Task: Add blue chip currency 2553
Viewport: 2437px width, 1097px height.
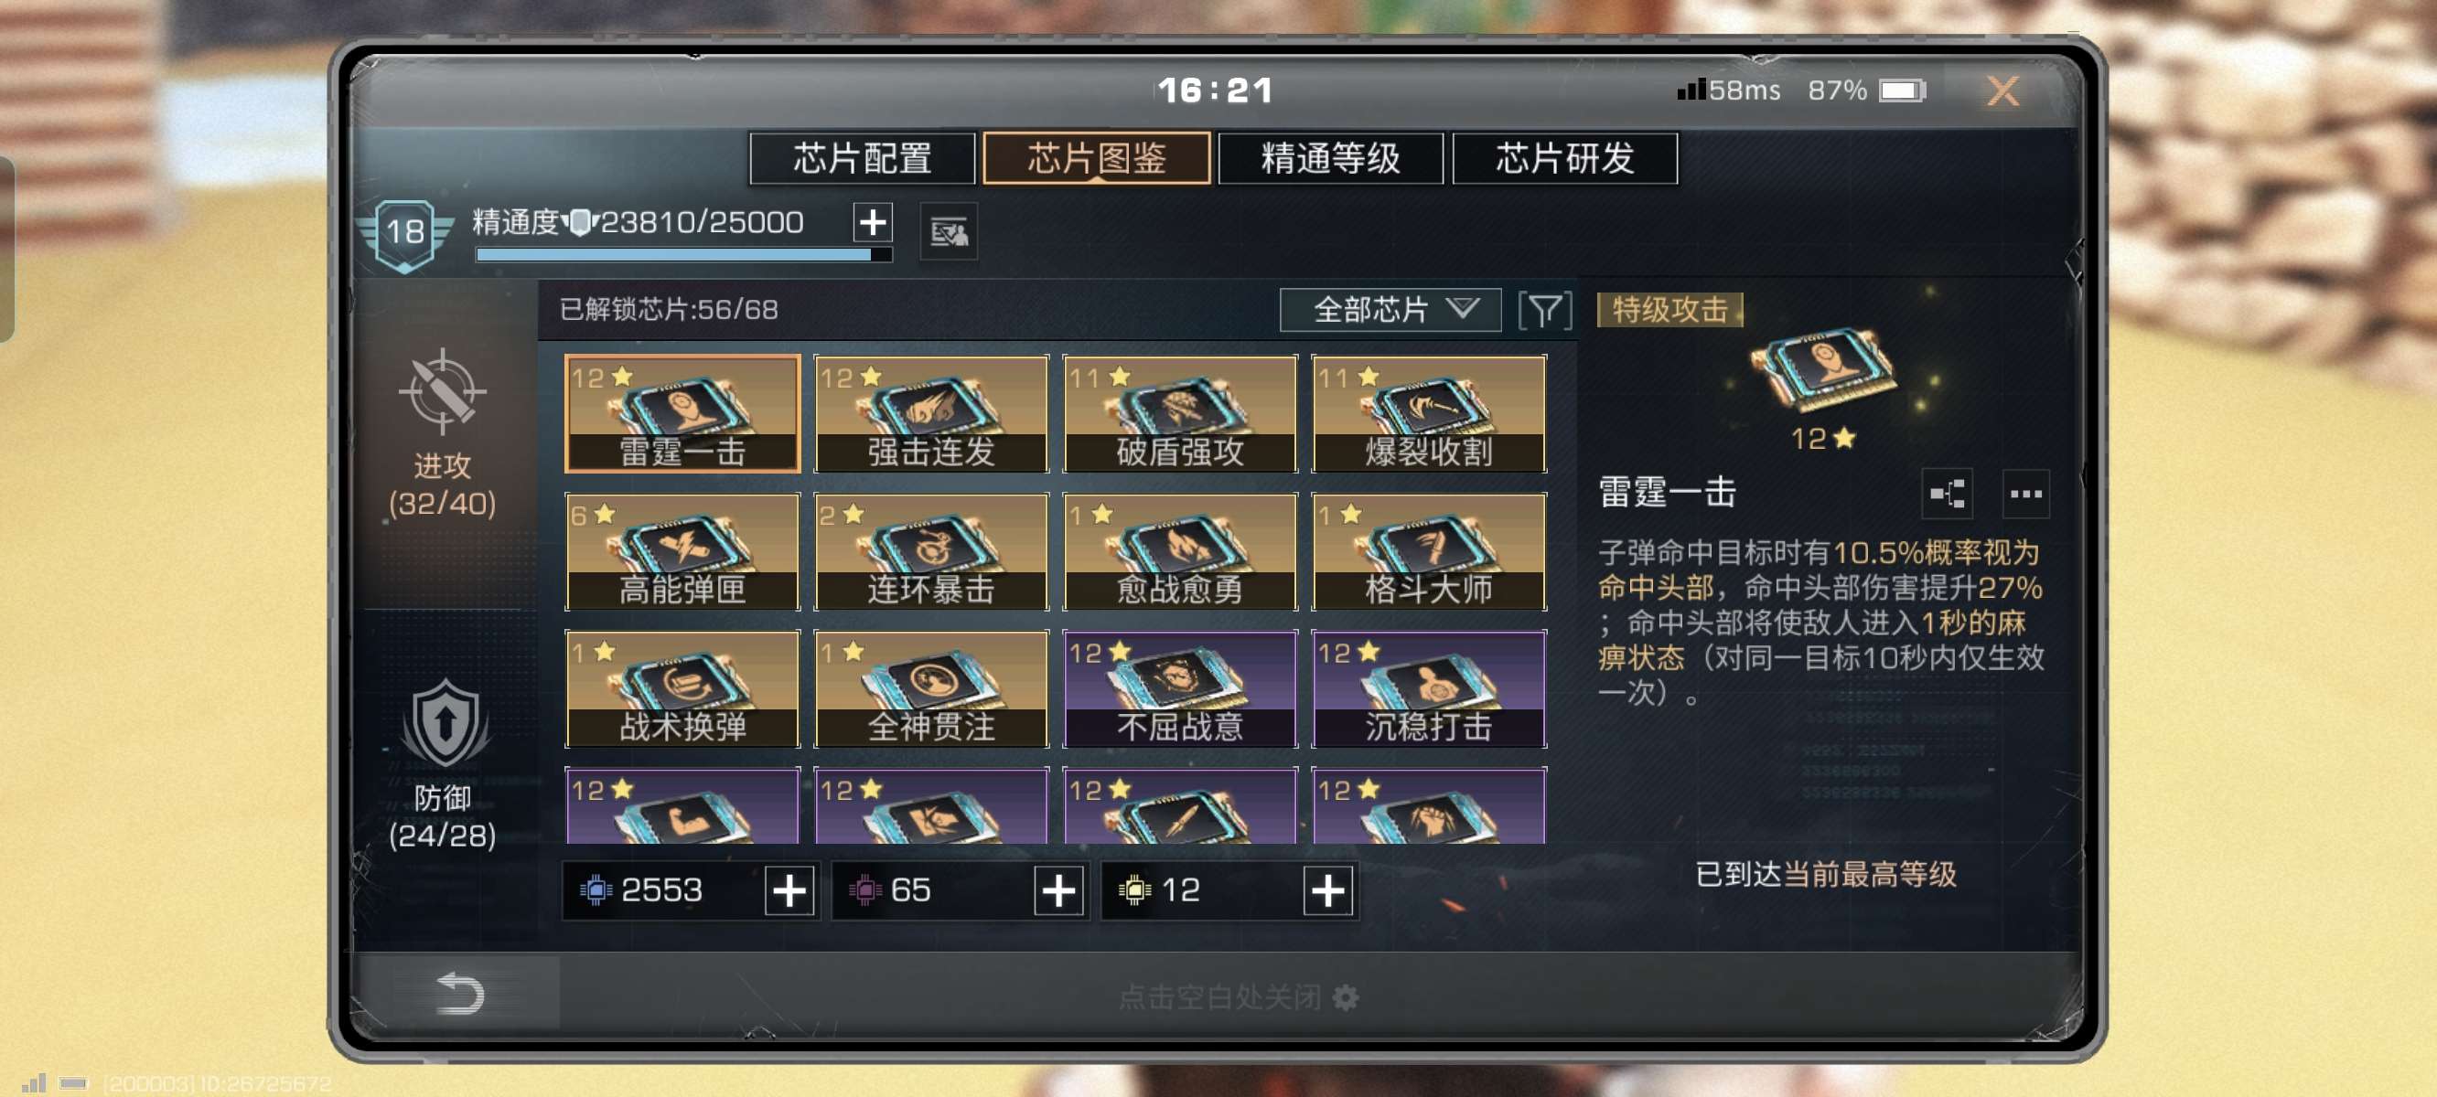Action: (790, 889)
